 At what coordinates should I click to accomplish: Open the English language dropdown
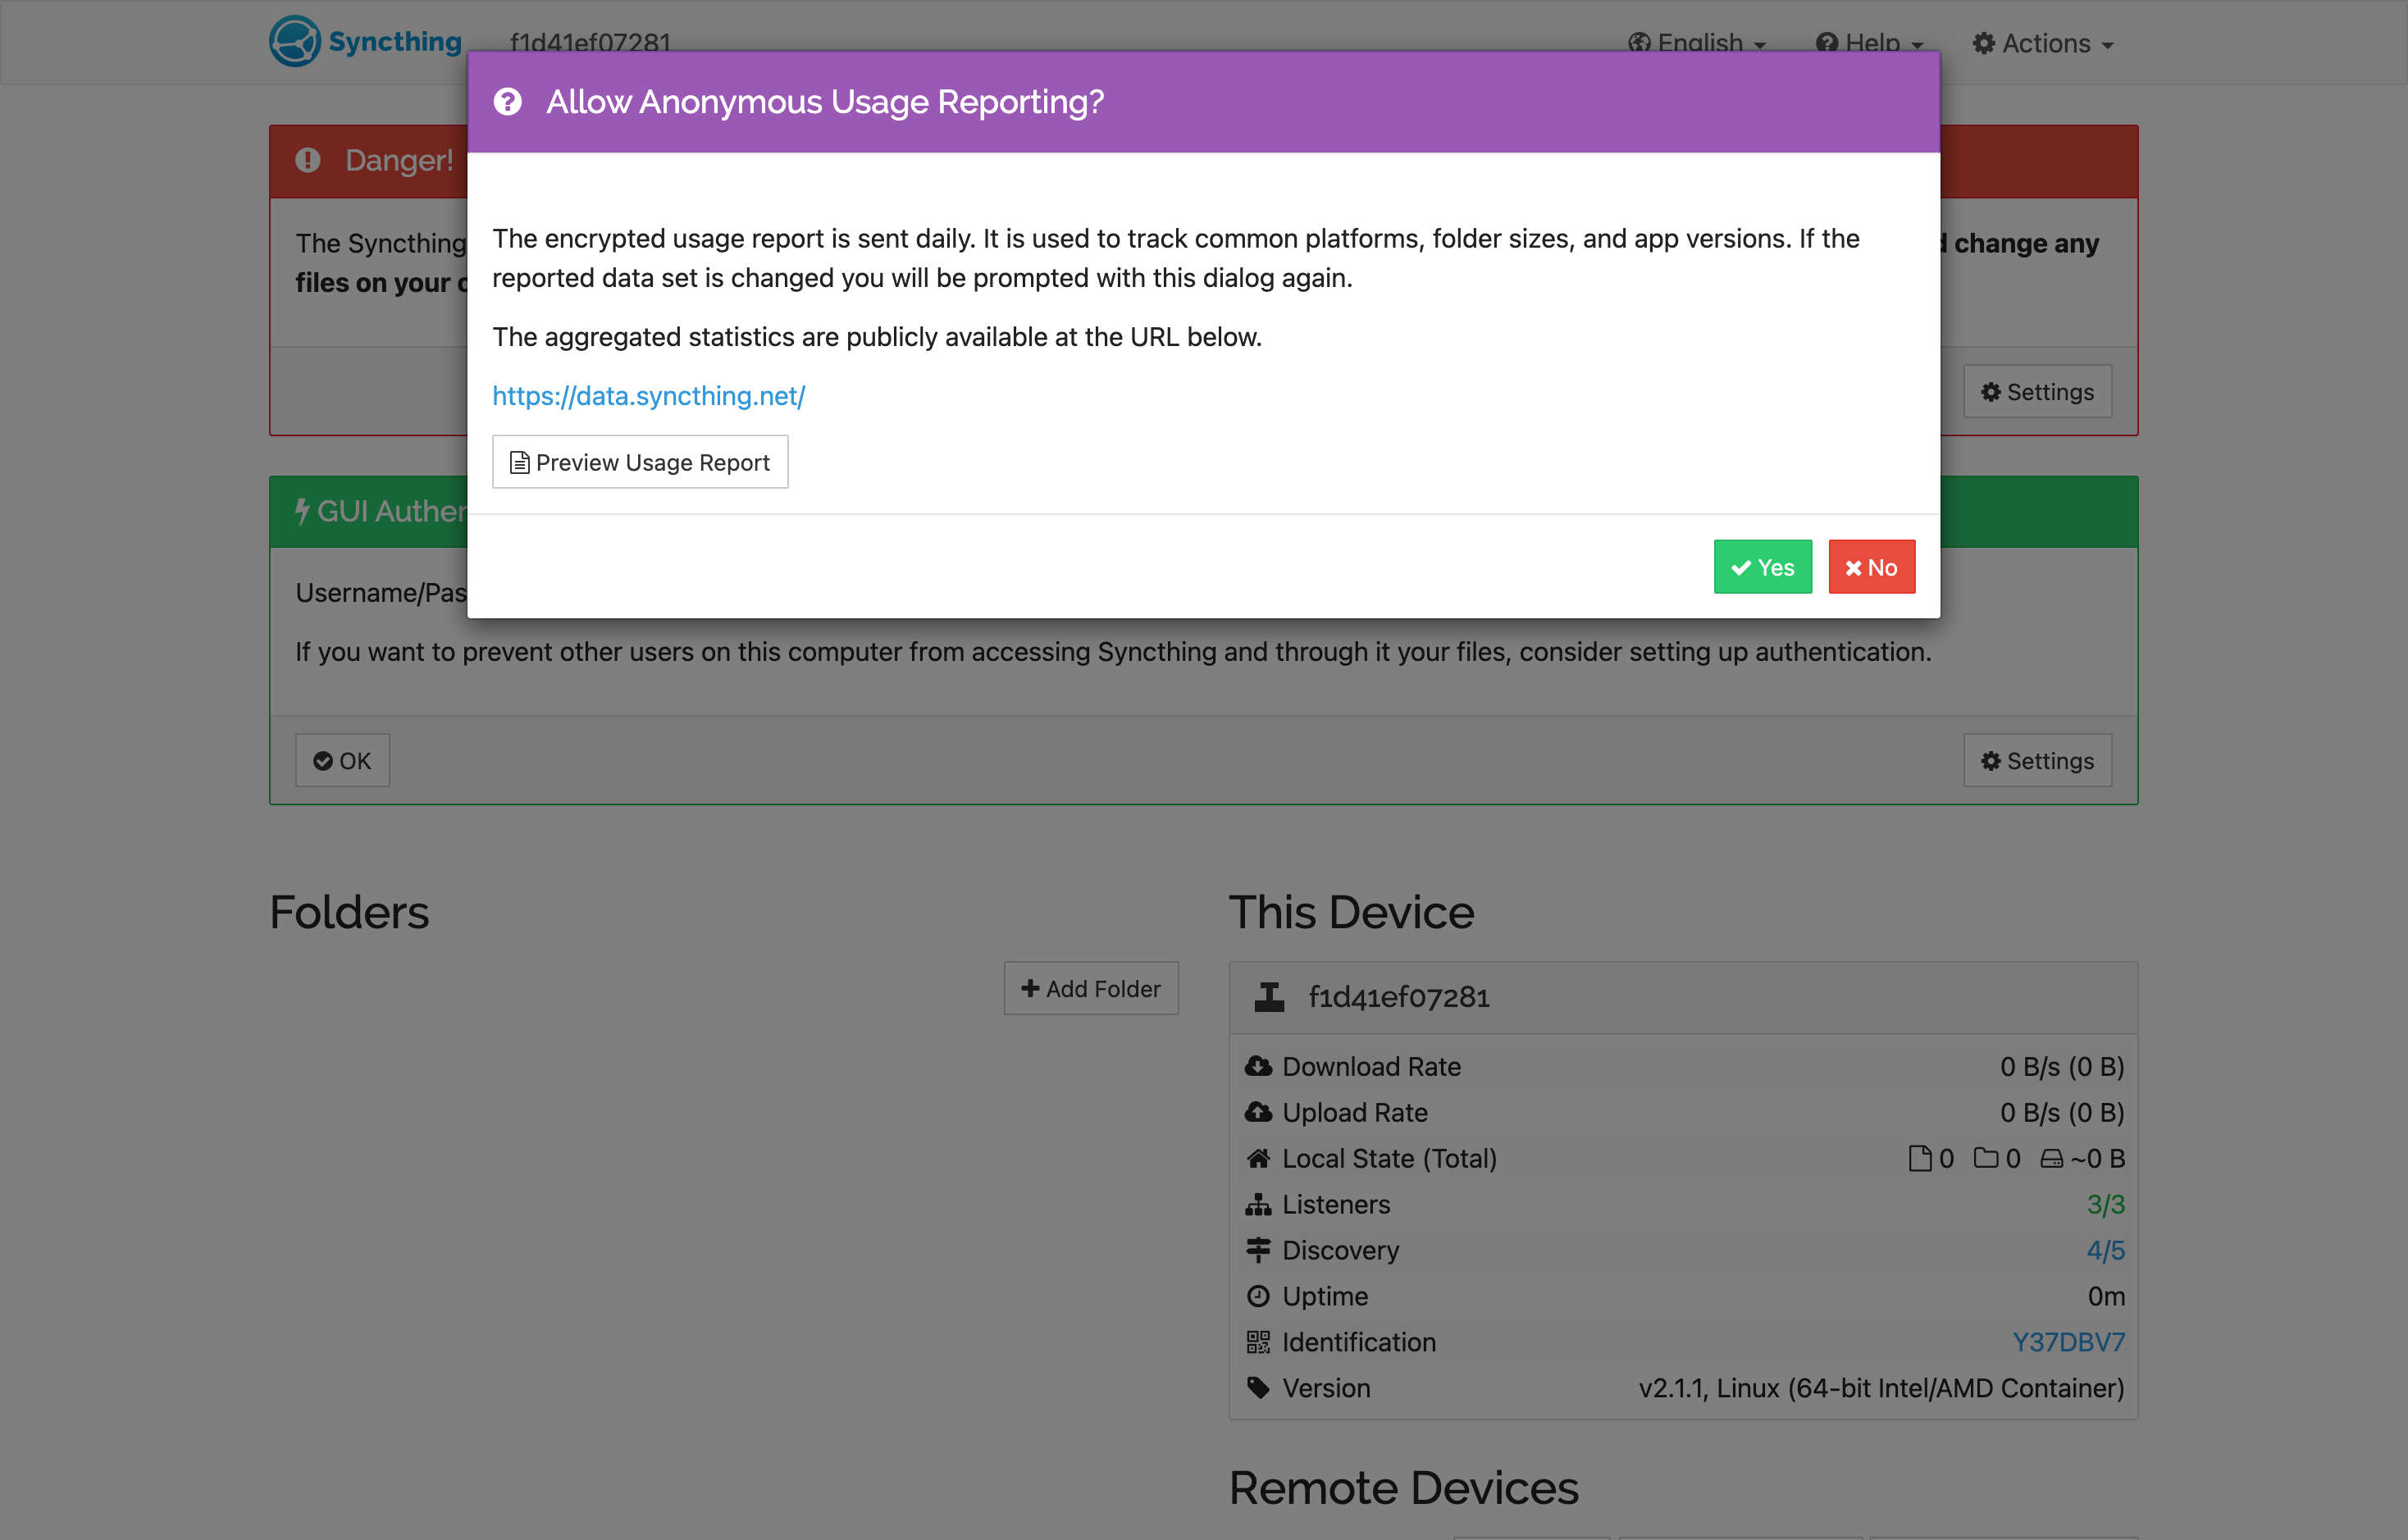coord(1697,44)
